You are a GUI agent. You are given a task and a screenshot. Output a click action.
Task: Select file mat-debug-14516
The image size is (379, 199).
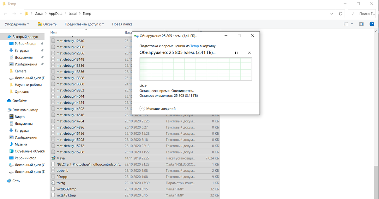pyautogui.click(x=135, y=115)
